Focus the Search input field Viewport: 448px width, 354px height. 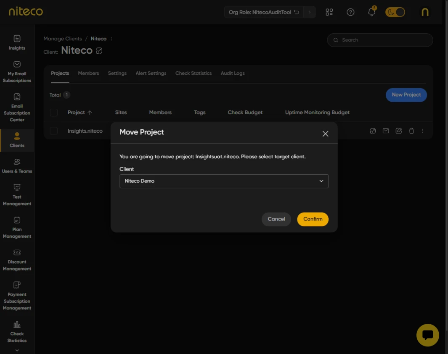coord(380,40)
